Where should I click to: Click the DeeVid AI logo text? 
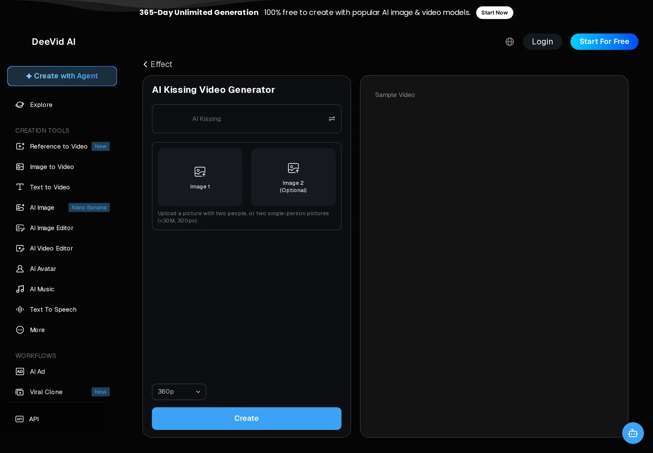point(54,42)
